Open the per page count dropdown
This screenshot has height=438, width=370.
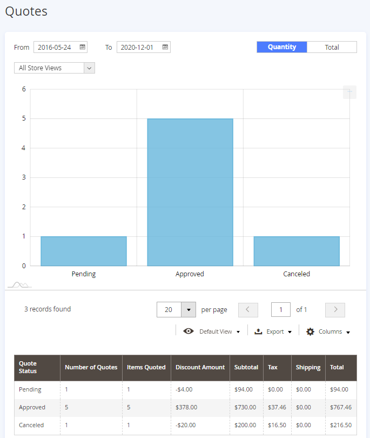(188, 310)
